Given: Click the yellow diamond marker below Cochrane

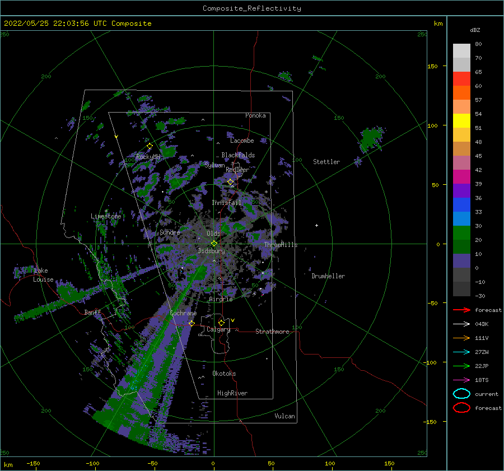Looking at the screenshot, I should [x=192, y=323].
